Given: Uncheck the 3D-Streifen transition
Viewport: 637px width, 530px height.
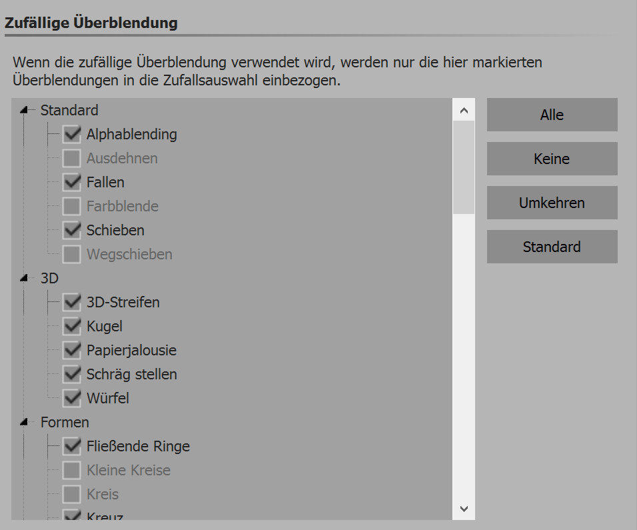Looking at the screenshot, I should coord(72,302).
